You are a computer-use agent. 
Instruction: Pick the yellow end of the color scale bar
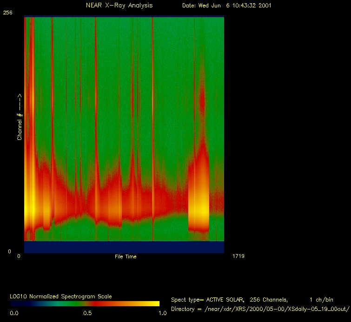coord(153,303)
